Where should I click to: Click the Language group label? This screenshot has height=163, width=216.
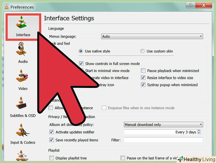pos(56,29)
